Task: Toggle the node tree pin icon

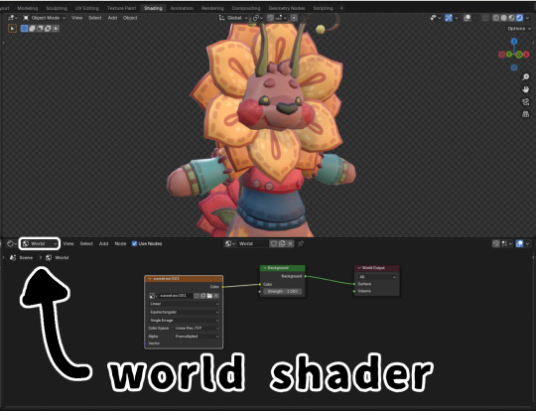Action: 301,244
